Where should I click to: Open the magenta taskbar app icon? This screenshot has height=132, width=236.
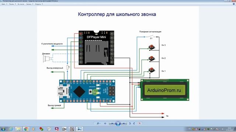[x=57, y=129]
